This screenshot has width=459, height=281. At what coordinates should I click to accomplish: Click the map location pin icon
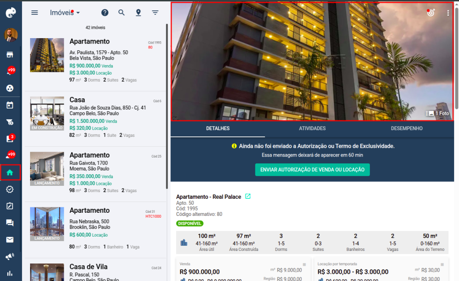pyautogui.click(x=139, y=13)
